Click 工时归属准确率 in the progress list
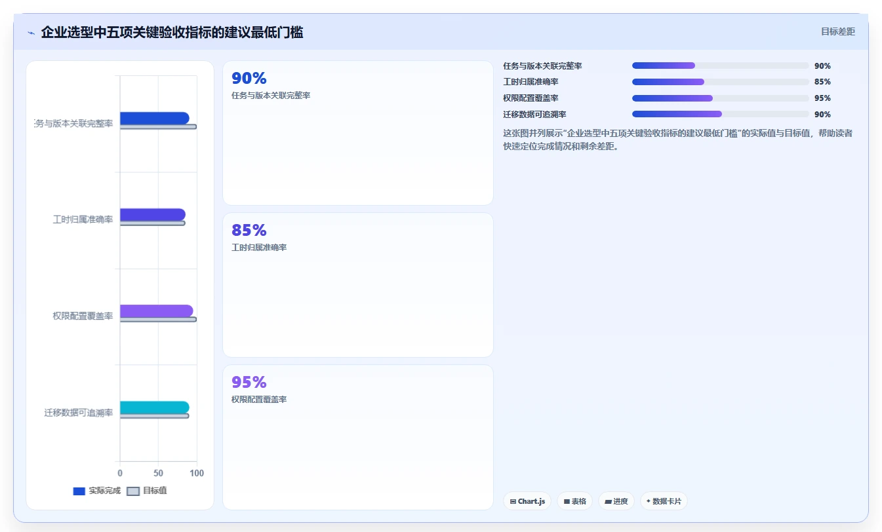 (531, 82)
